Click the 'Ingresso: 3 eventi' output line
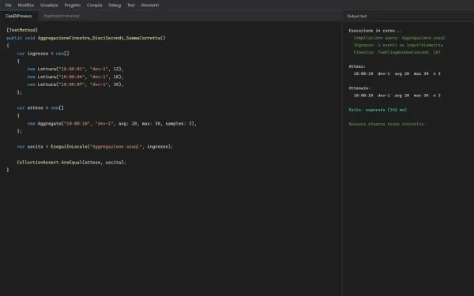The width and height of the screenshot is (474, 296). [398, 45]
